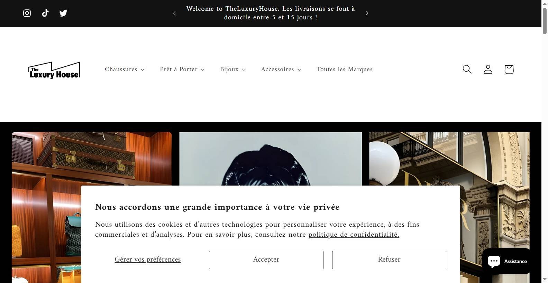This screenshot has height=283, width=548.
Task: Expand the Prêt à Porter dropdown
Action: 182,69
